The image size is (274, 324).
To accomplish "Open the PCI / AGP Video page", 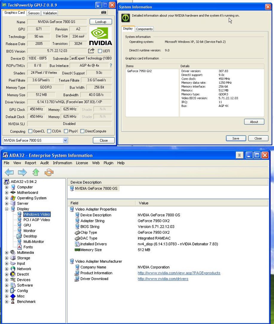I will [36, 220].
